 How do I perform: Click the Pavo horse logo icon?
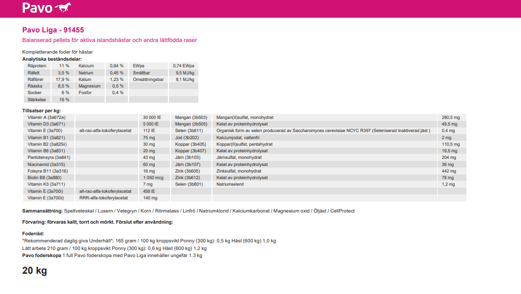[x=63, y=8]
